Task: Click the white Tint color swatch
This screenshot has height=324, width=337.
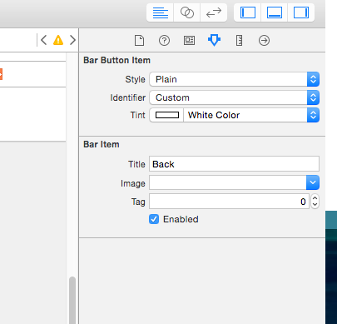Action: point(166,115)
